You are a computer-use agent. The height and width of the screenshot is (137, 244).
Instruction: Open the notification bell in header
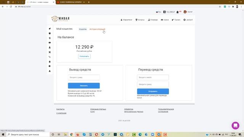(178, 12)
